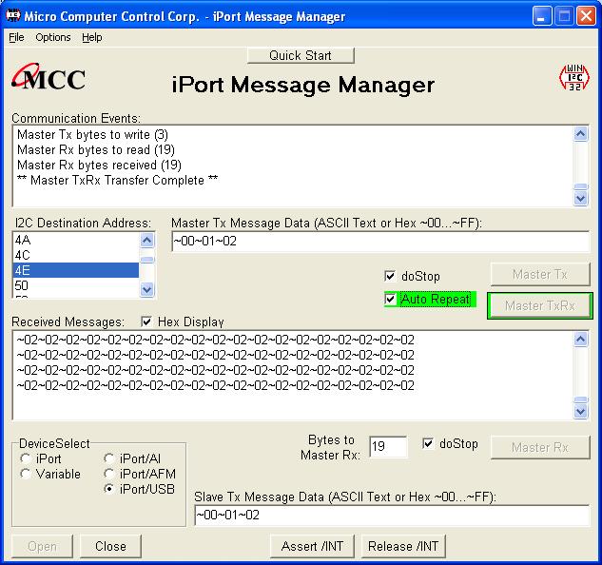Click the Assert /INT button
Image resolution: width=602 pixels, height=565 pixels.
[312, 546]
